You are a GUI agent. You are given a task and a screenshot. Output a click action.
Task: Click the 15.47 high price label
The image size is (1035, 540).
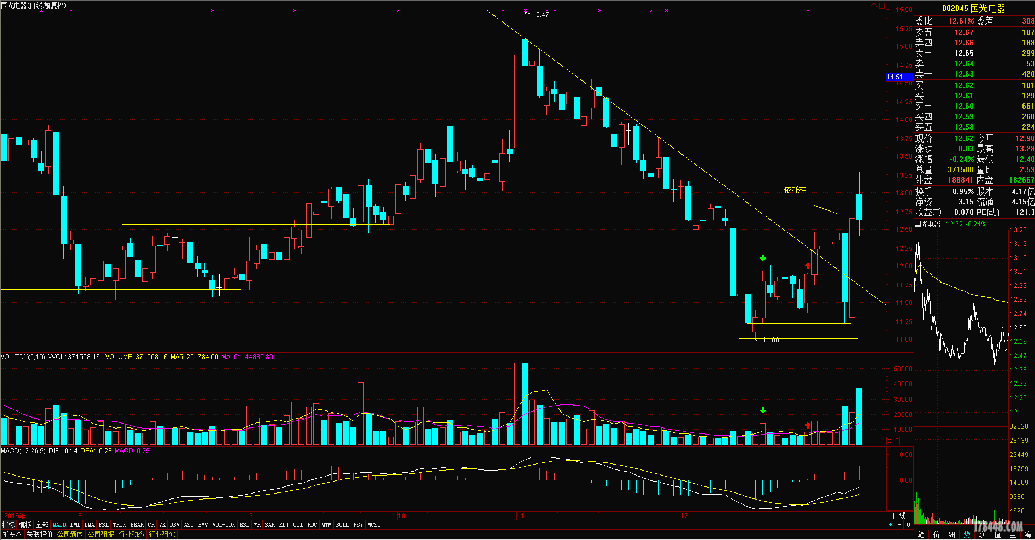(x=540, y=14)
